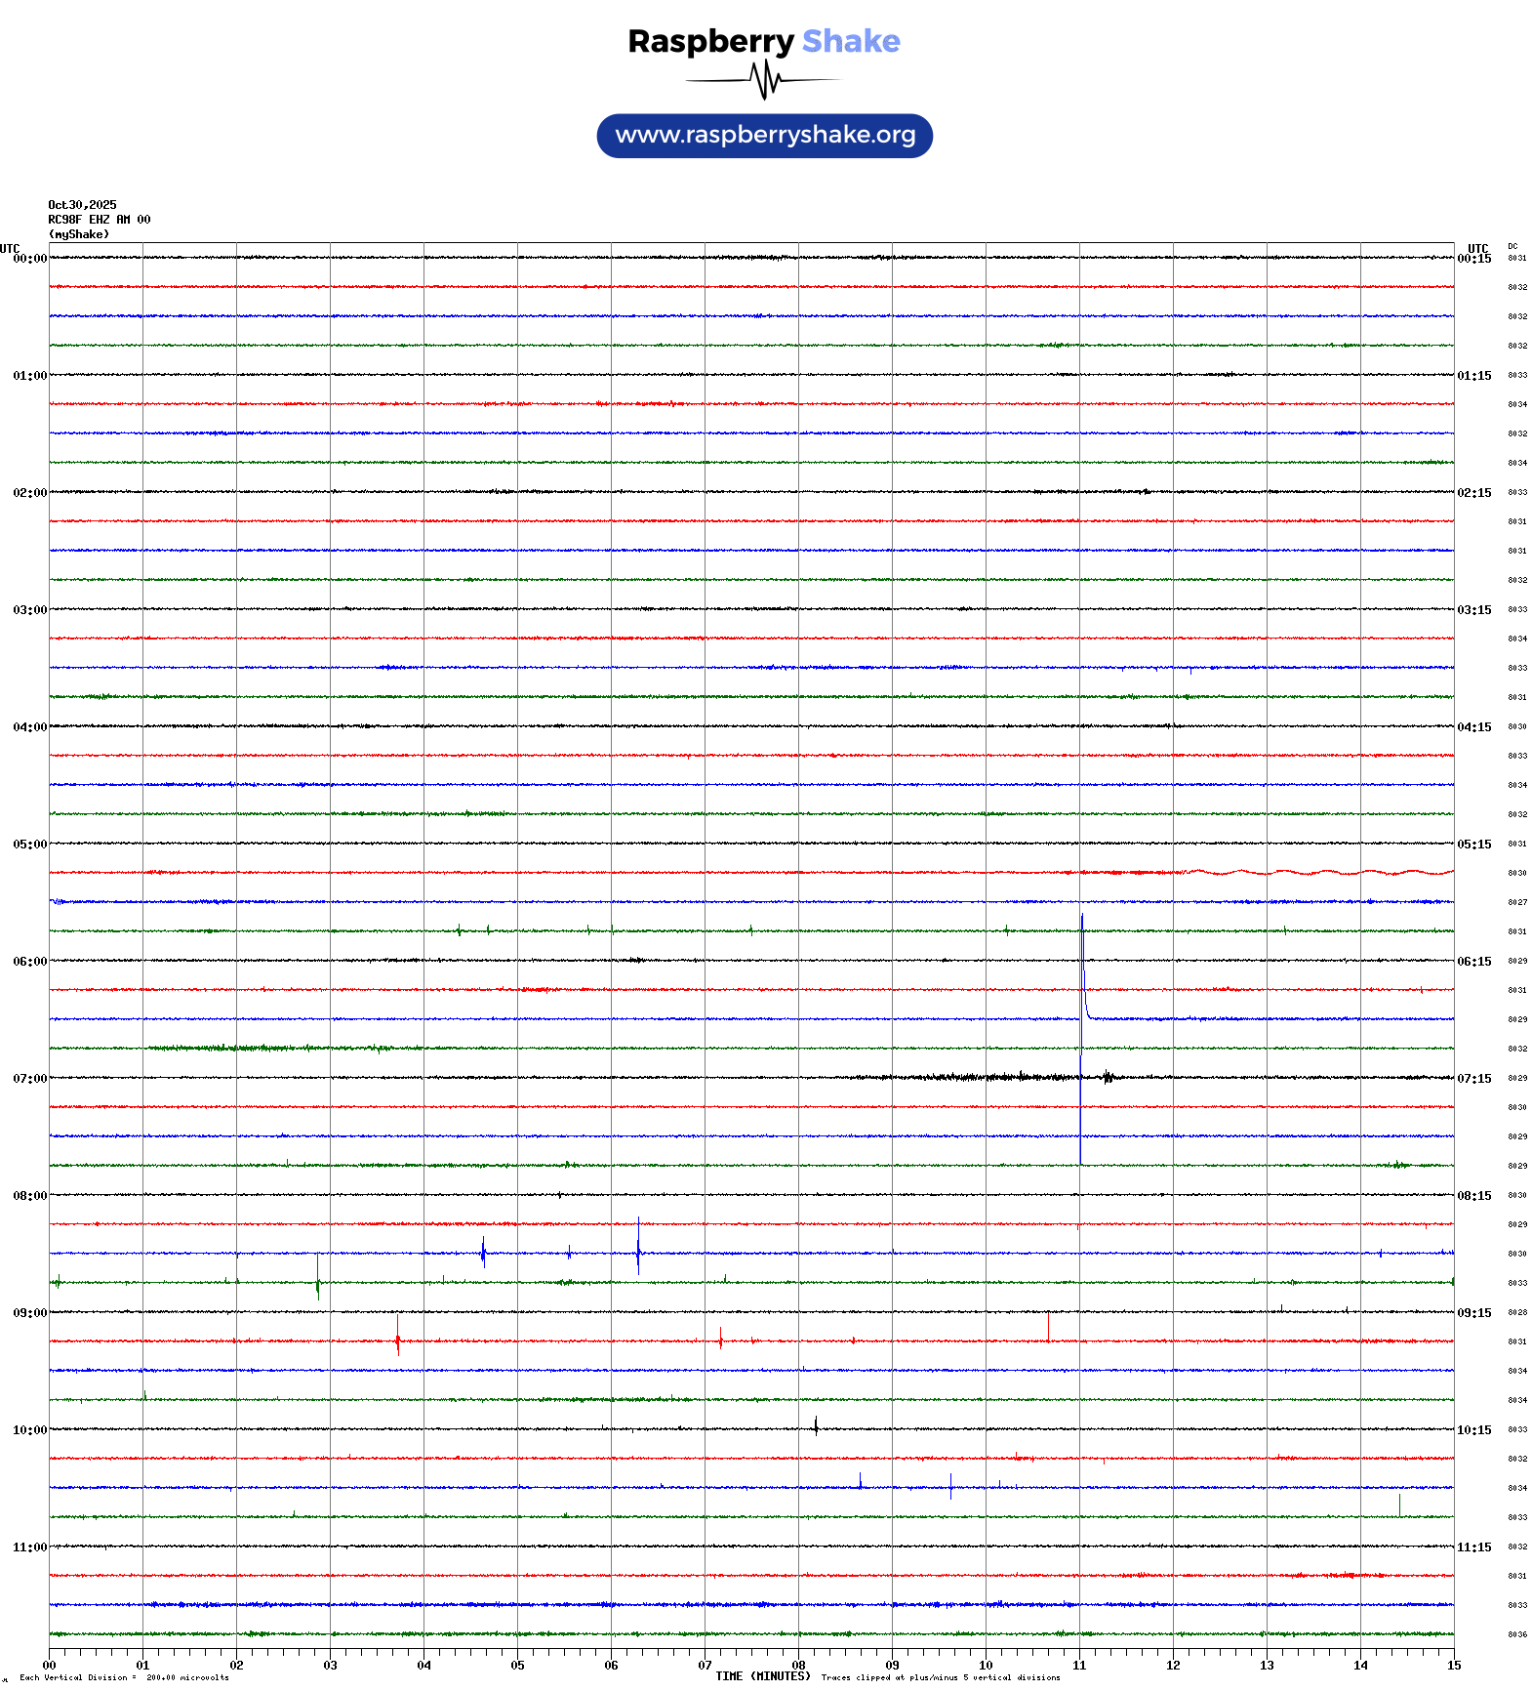The image size is (1532, 1691).
Task: Click the (myShake) text label
Action: pos(79,234)
